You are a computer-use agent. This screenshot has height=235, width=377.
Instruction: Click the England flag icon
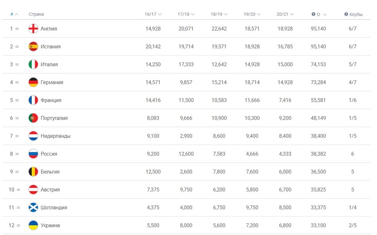point(33,29)
